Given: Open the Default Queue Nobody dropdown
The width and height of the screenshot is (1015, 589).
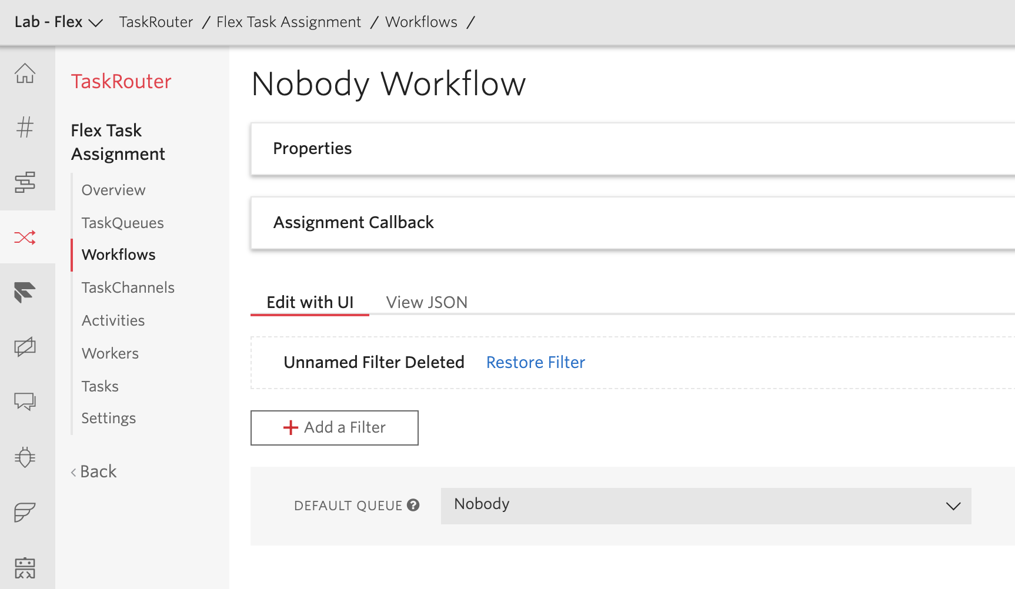Looking at the screenshot, I should [x=706, y=506].
